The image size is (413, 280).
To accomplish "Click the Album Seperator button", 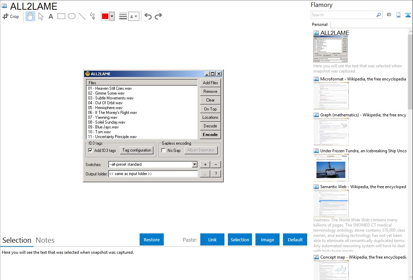I will click(201, 150).
